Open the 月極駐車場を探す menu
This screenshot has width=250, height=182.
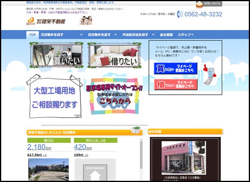135,35
